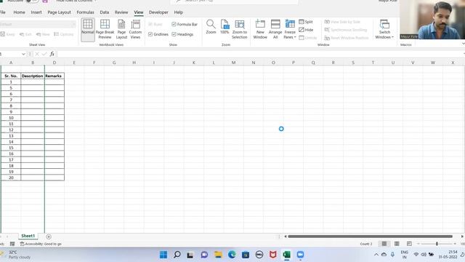Select the Remarks header cell

(54, 76)
